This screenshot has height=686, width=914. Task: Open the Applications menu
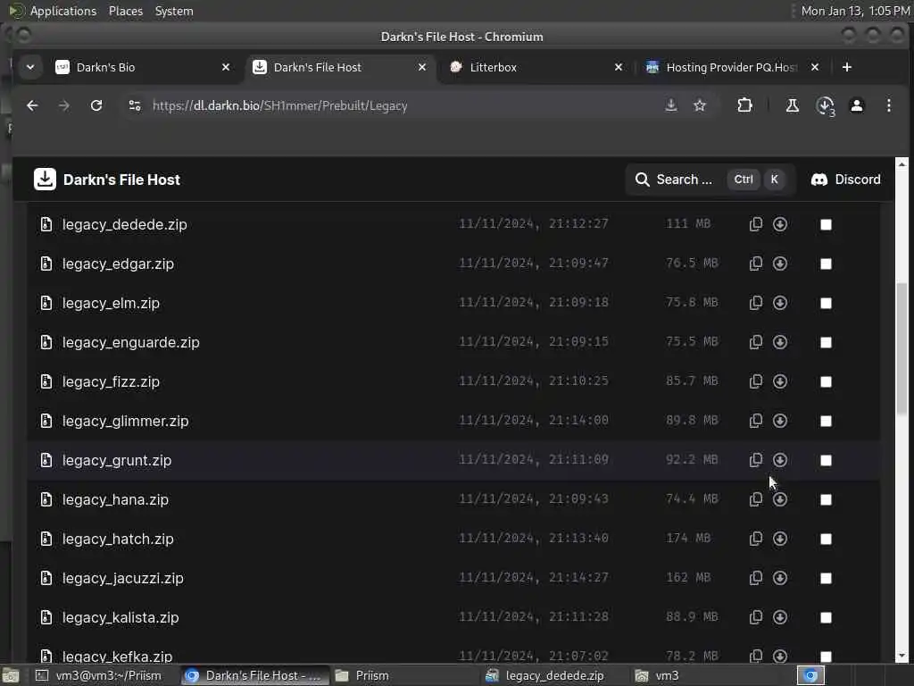click(x=63, y=11)
